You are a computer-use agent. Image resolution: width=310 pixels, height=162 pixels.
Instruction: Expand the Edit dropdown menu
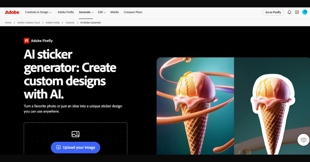pos(102,12)
